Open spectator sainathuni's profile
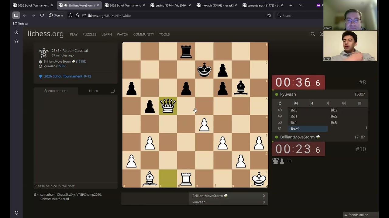Screen dimensions: 389x218 point(48,195)
